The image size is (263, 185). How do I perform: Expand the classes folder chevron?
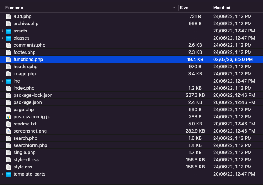coord(2,38)
